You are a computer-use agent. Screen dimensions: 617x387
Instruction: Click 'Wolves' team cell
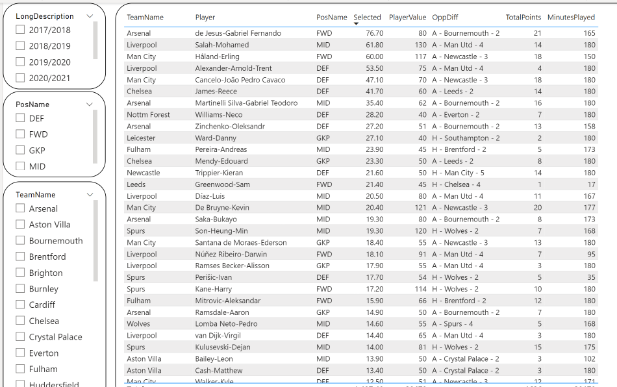click(x=138, y=323)
